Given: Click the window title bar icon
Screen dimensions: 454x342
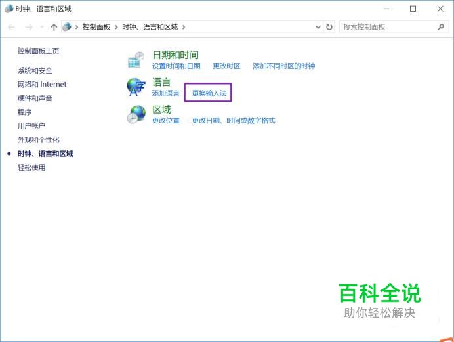Looking at the screenshot, I should pyautogui.click(x=9, y=9).
